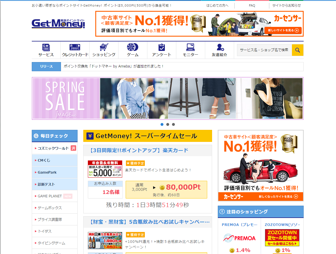Open 診断テスト in daily check list
Viewport: 336px width, 254px height.
[46, 184]
